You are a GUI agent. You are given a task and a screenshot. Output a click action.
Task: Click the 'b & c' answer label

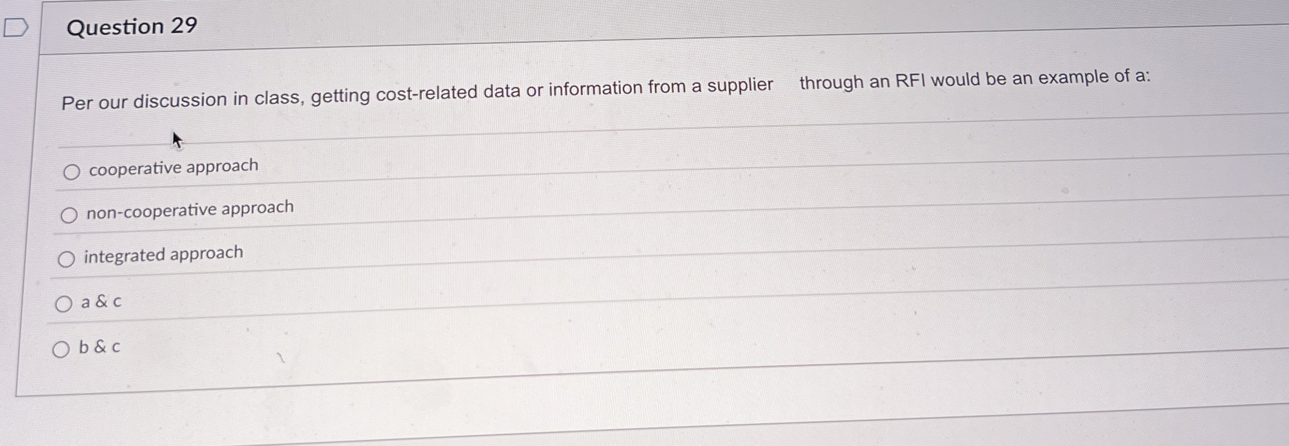(x=99, y=347)
